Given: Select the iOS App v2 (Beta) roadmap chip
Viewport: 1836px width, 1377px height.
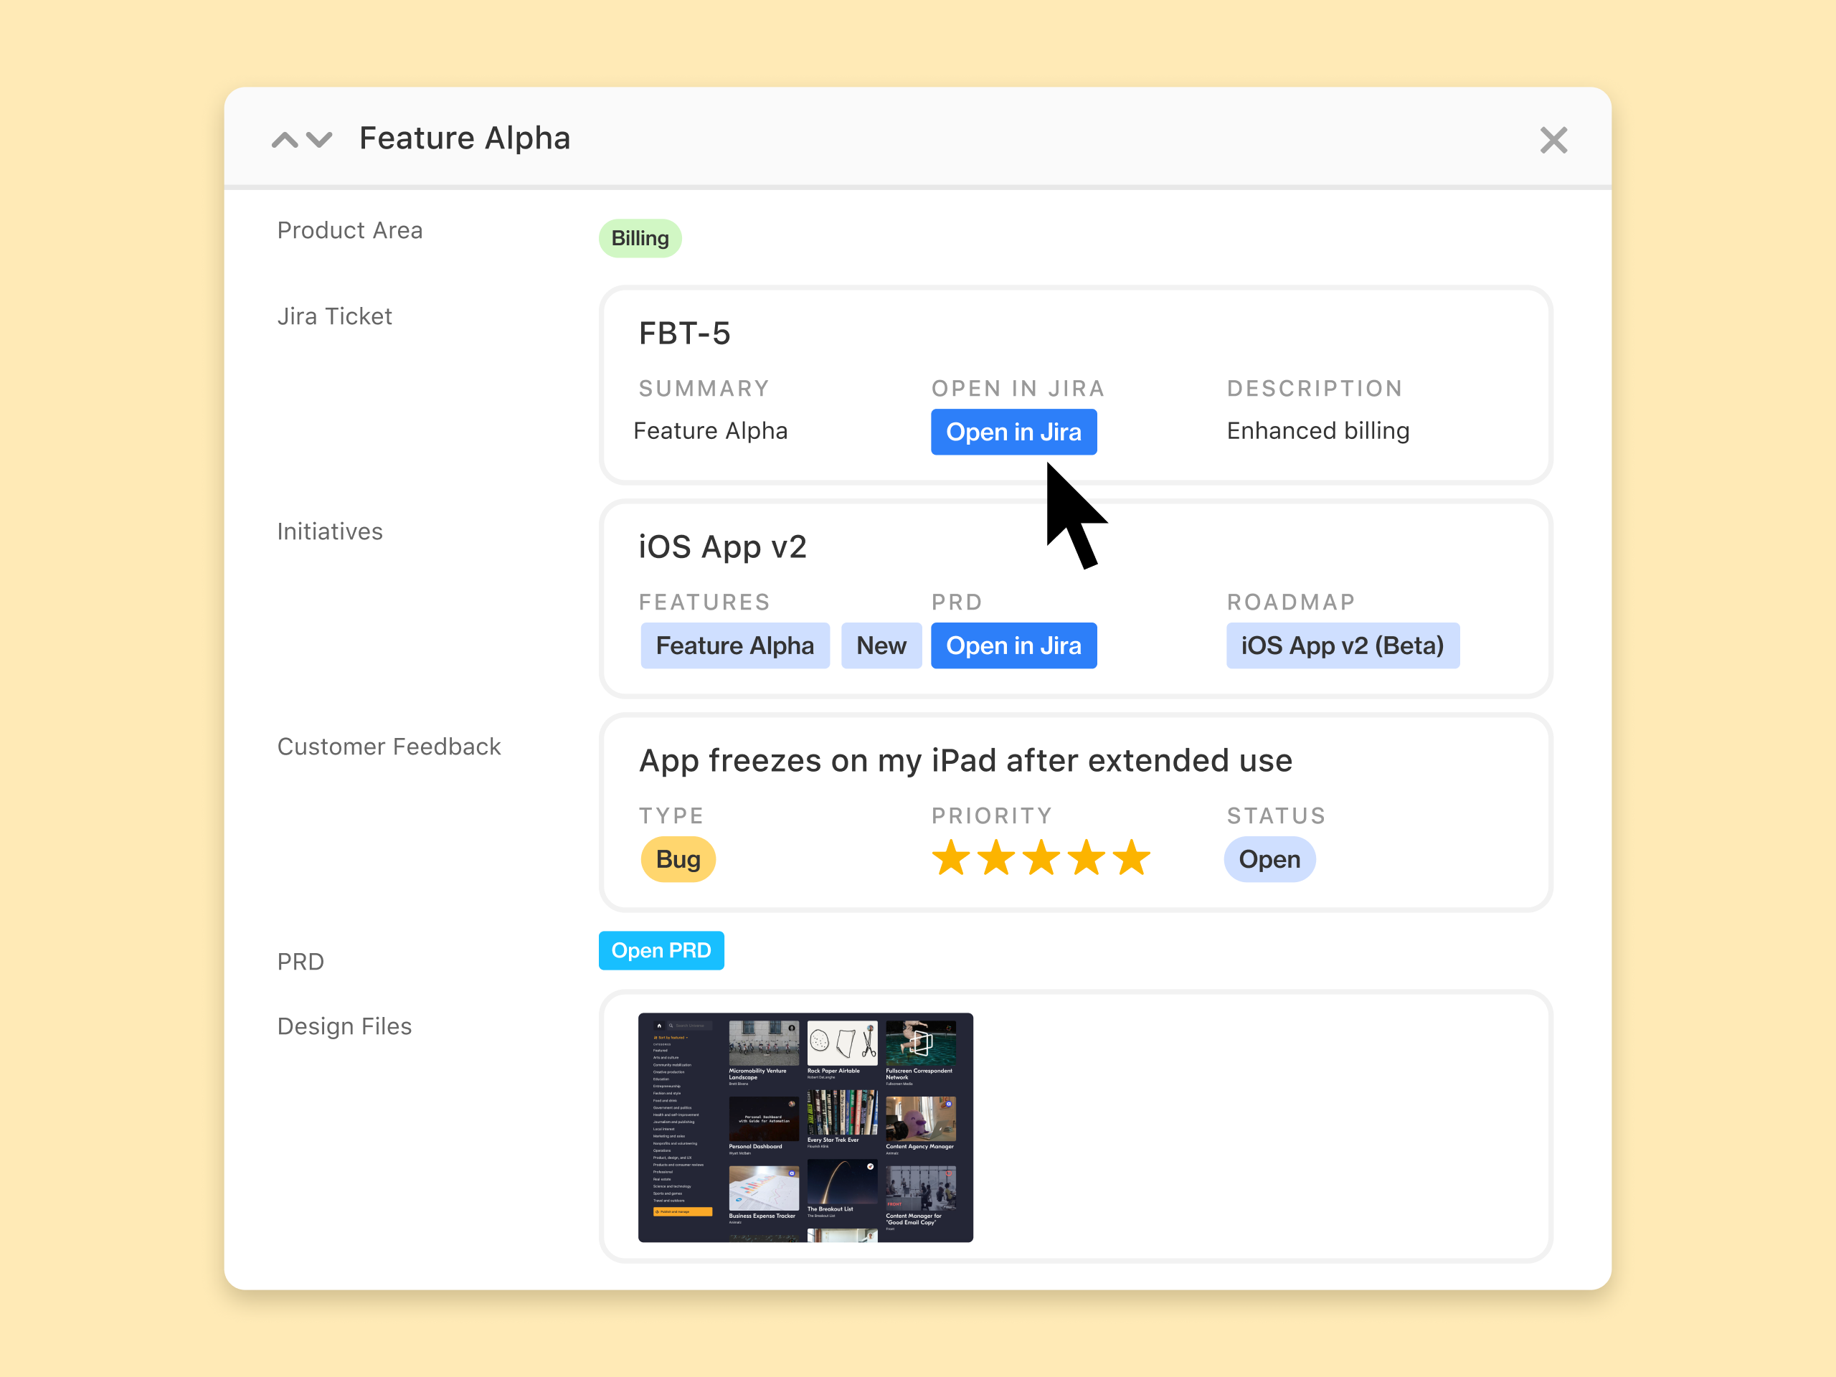Looking at the screenshot, I should [x=1342, y=645].
